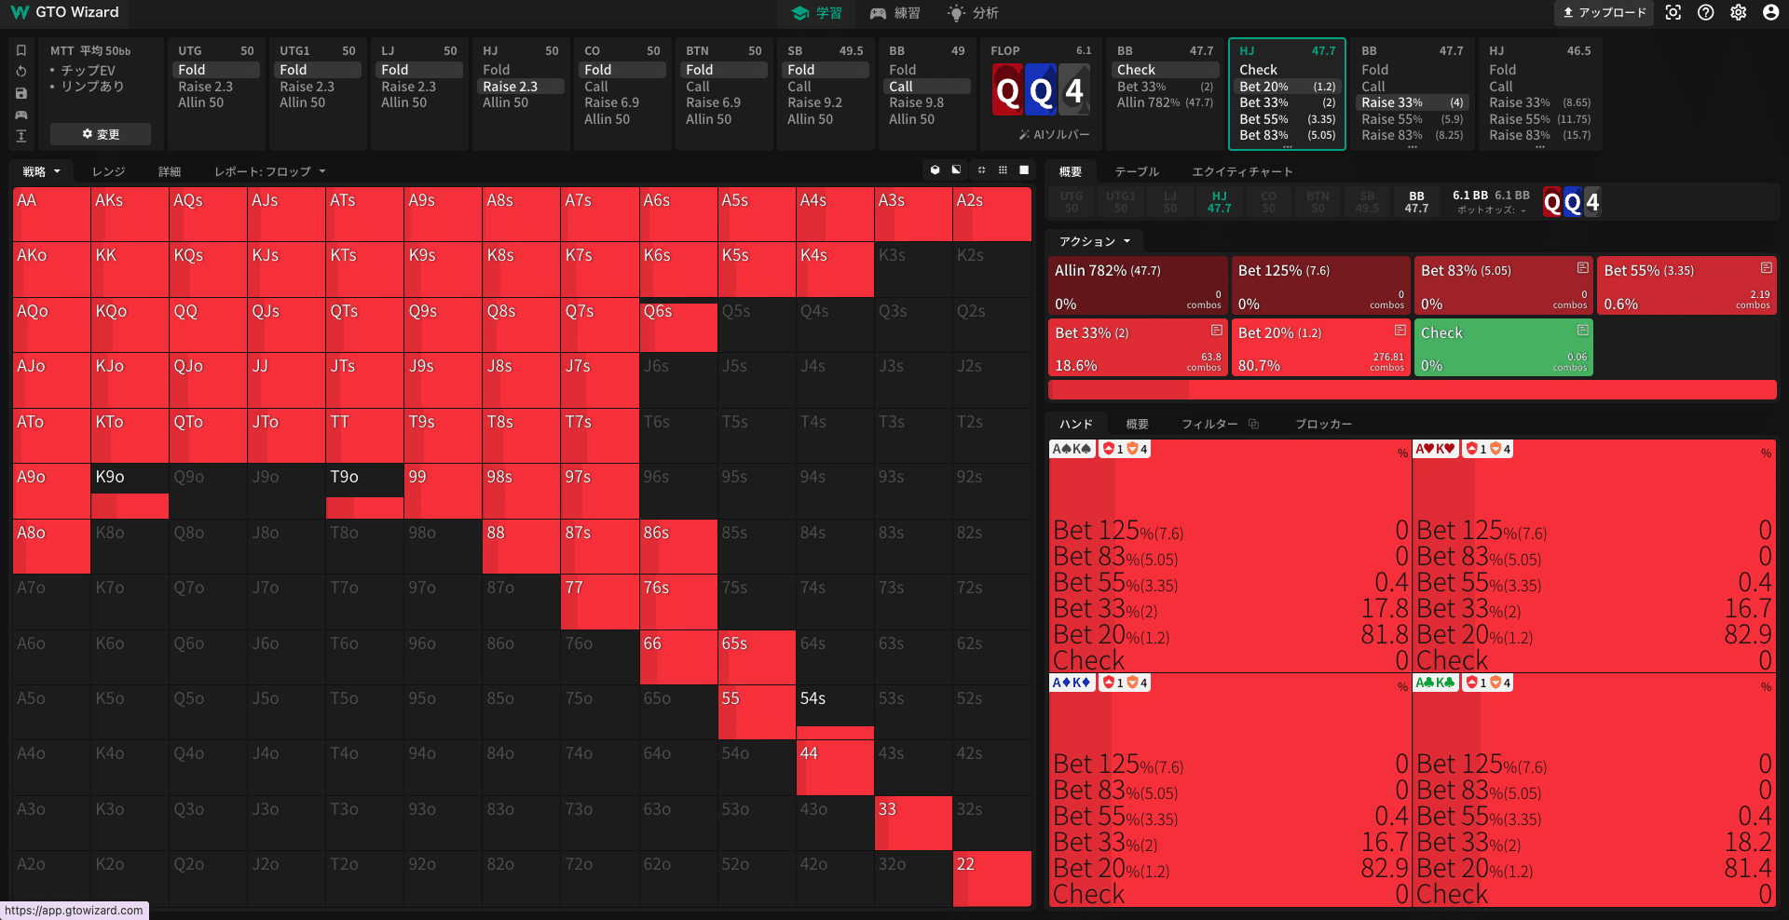The height and width of the screenshot is (920, 1789).
Task: Select the green Check action card
Action: point(1504,348)
